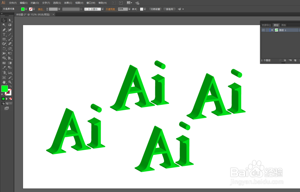Viewport: 300px width, 192px height.
Task: Select the Magic Wand tool
Action: coord(4,25)
